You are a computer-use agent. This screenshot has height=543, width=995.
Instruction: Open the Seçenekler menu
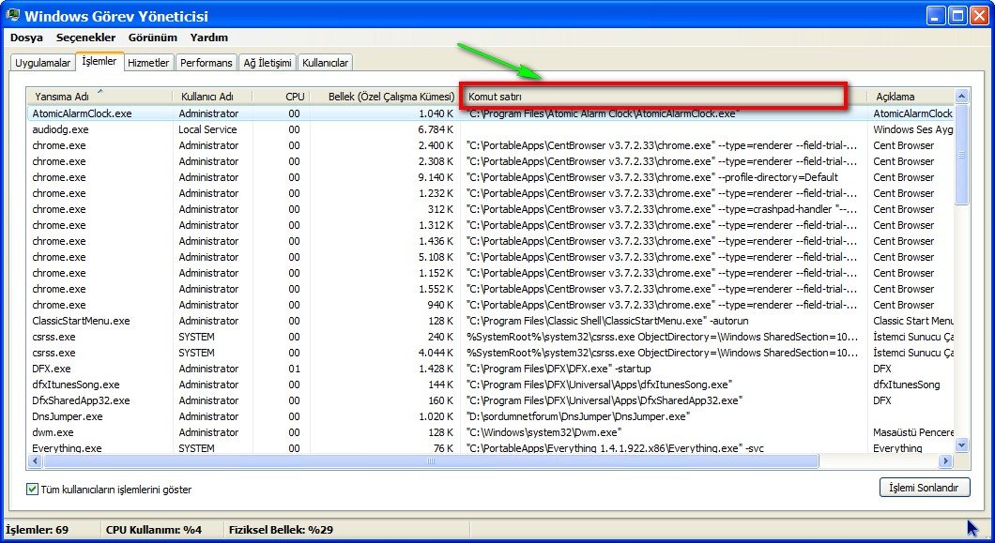[85, 38]
